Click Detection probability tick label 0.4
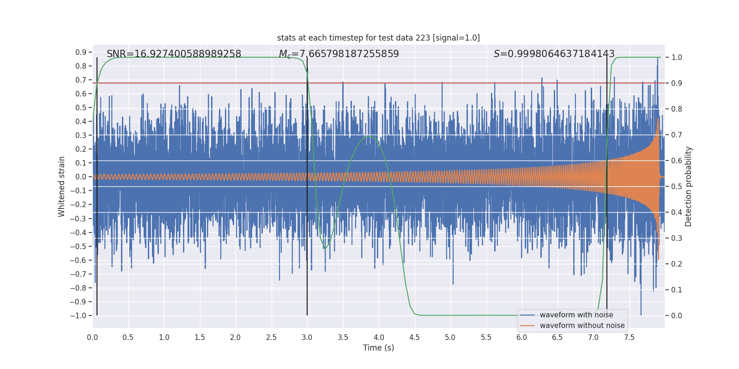The height and width of the screenshot is (369, 739). pyautogui.click(x=677, y=213)
